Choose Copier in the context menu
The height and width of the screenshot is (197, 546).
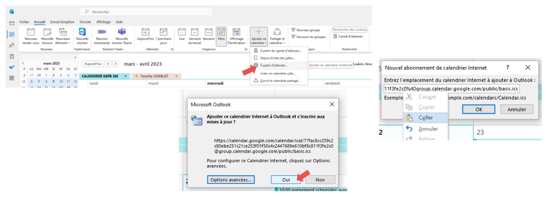(425, 107)
